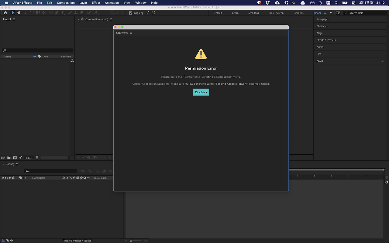Screen dimensions: 389x243
Task: Open the Animation menu
Action: tap(112, 3)
